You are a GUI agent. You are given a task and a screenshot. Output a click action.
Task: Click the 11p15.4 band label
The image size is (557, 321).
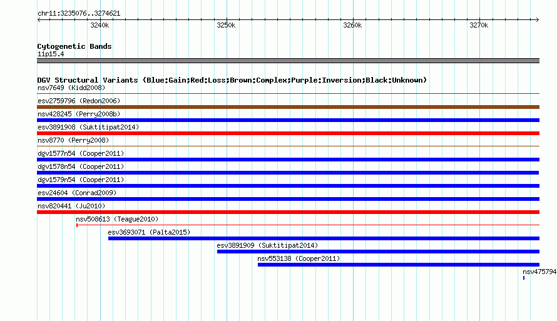(51, 54)
